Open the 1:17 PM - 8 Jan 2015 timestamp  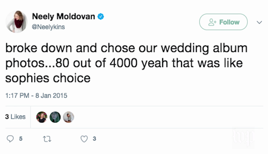(x=36, y=96)
